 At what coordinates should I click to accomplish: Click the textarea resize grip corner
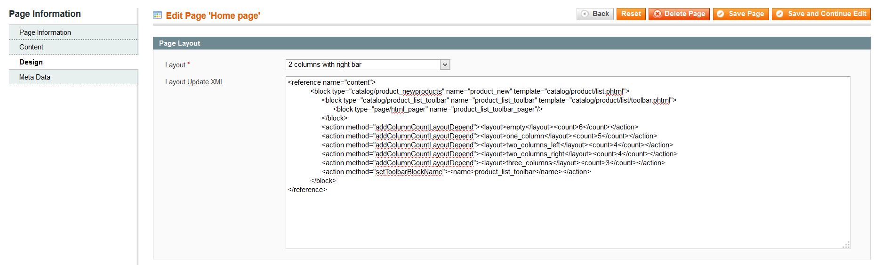[846, 245]
